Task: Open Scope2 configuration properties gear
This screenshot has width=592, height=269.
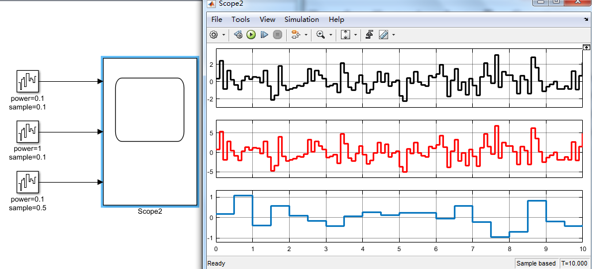Action: click(213, 35)
